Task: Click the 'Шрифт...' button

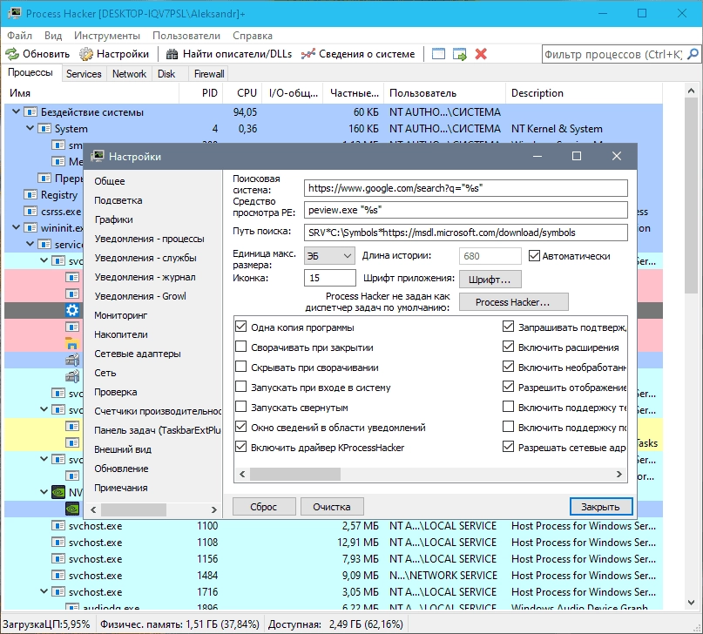Action: click(x=490, y=280)
